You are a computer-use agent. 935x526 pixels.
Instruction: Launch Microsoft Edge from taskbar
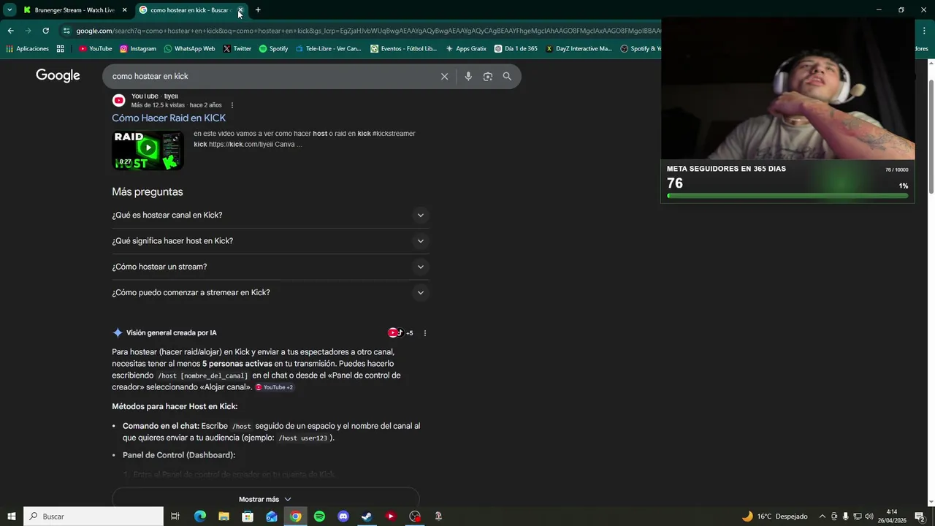200,517
